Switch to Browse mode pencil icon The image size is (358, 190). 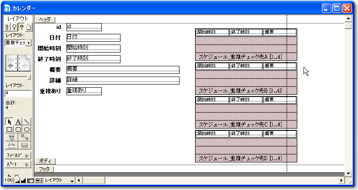point(8,28)
